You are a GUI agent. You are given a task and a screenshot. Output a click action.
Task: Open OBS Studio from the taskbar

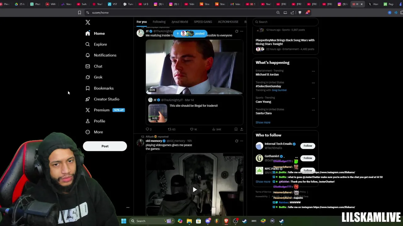click(x=236, y=221)
